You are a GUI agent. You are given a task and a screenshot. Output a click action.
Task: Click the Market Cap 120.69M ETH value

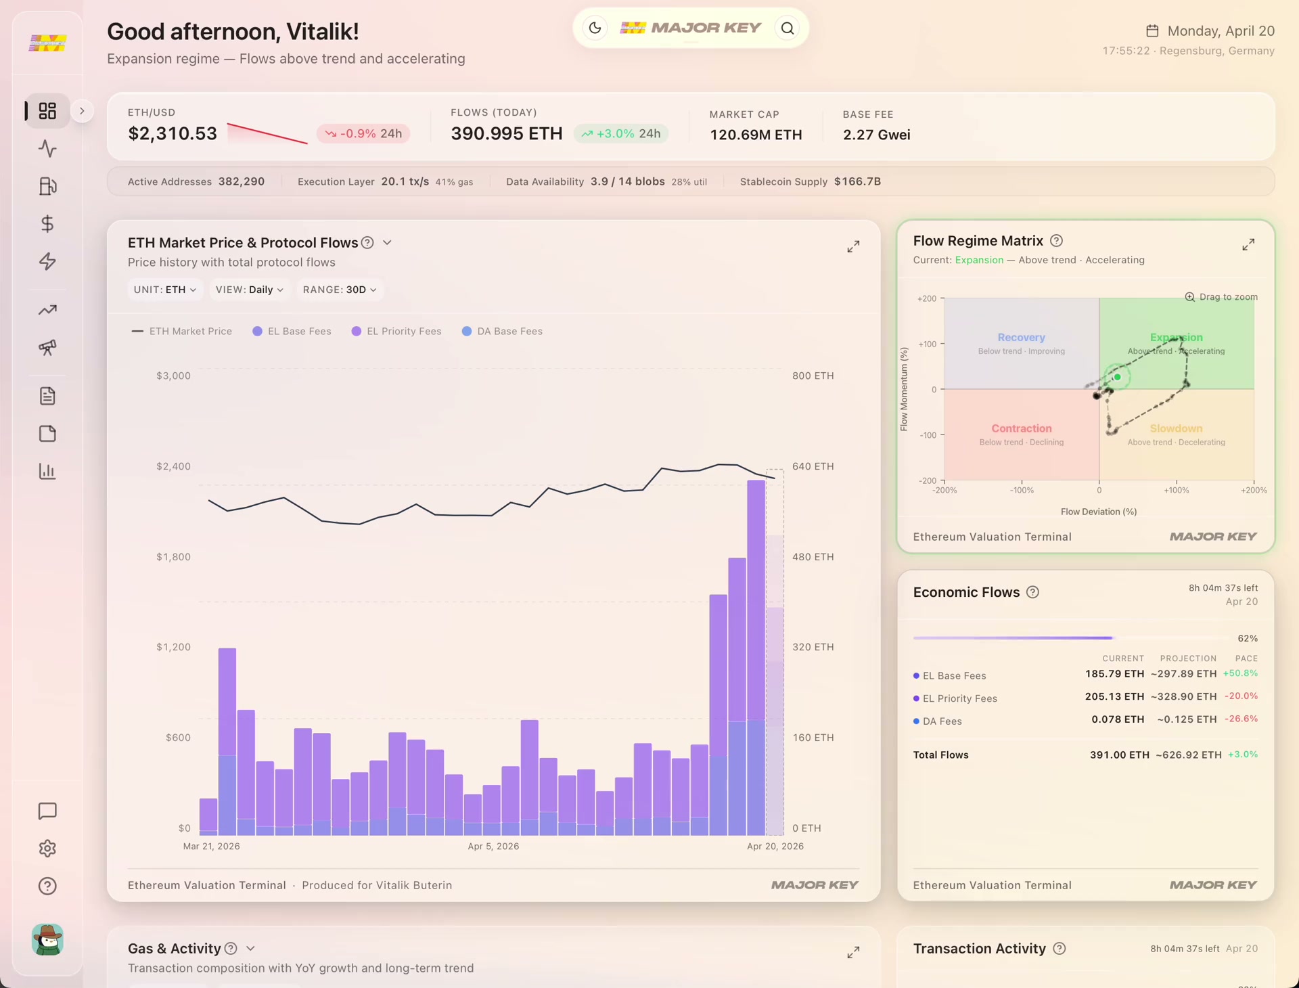tap(756, 135)
